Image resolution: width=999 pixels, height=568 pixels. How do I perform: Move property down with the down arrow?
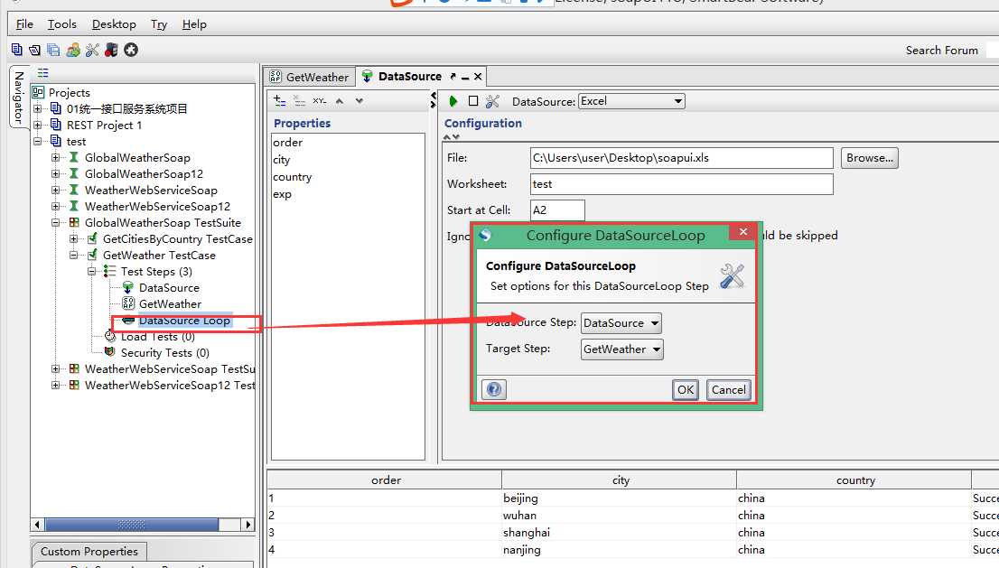[359, 100]
